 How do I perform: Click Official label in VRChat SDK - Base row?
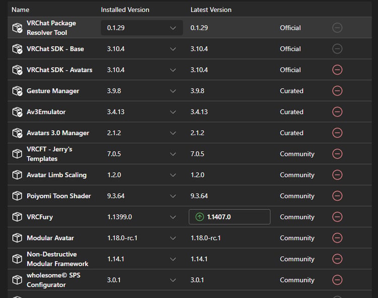click(290, 49)
